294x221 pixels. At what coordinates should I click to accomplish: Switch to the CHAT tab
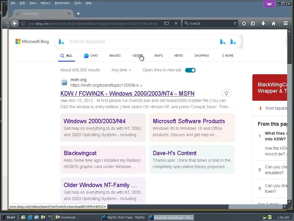[91, 56]
